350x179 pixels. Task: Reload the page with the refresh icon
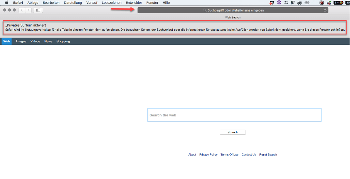(x=325, y=10)
